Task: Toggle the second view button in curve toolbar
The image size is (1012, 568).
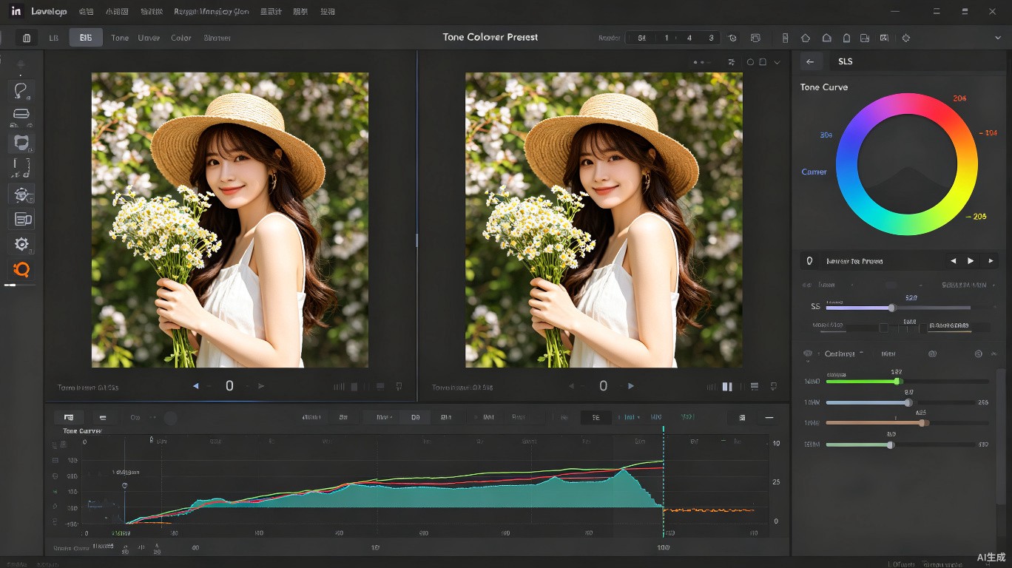Action: click(103, 418)
